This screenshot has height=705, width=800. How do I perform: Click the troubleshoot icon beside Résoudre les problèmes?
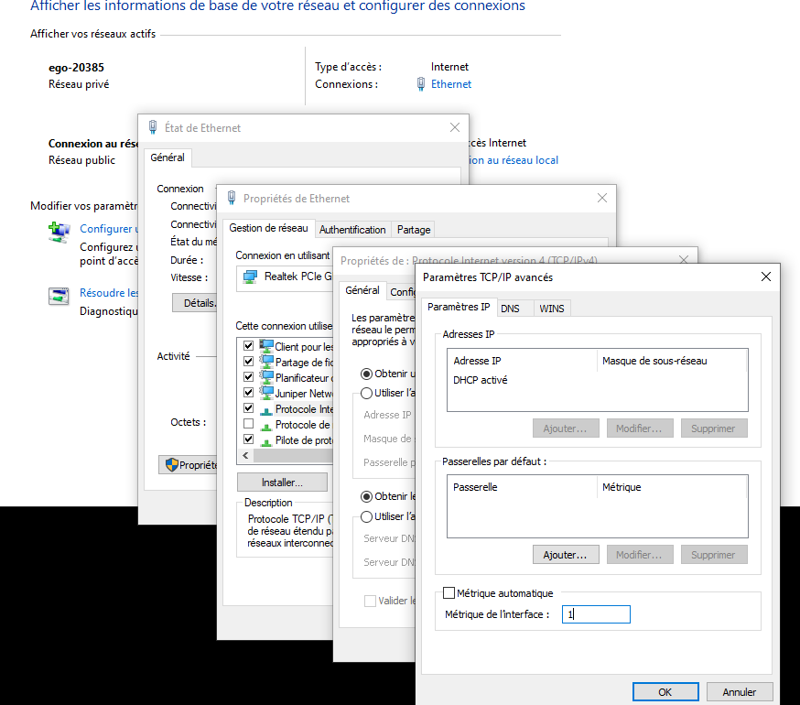59,296
